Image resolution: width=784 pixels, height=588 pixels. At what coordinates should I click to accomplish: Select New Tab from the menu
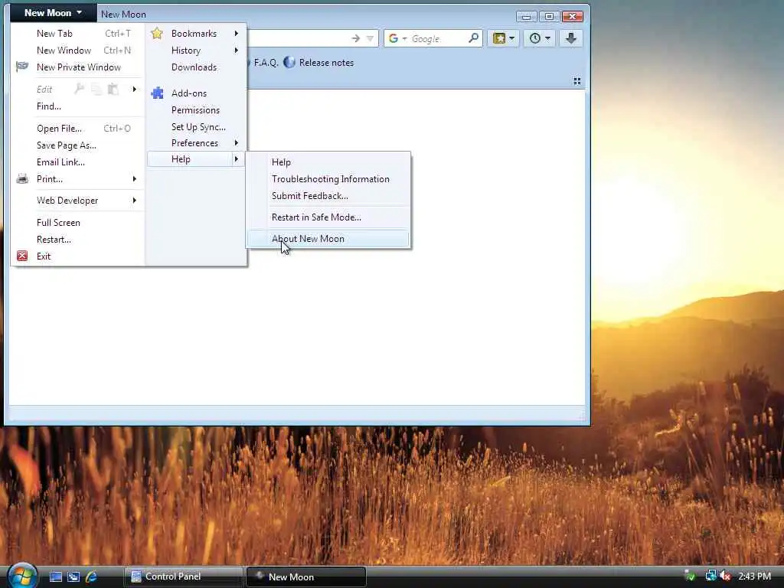pyautogui.click(x=54, y=34)
